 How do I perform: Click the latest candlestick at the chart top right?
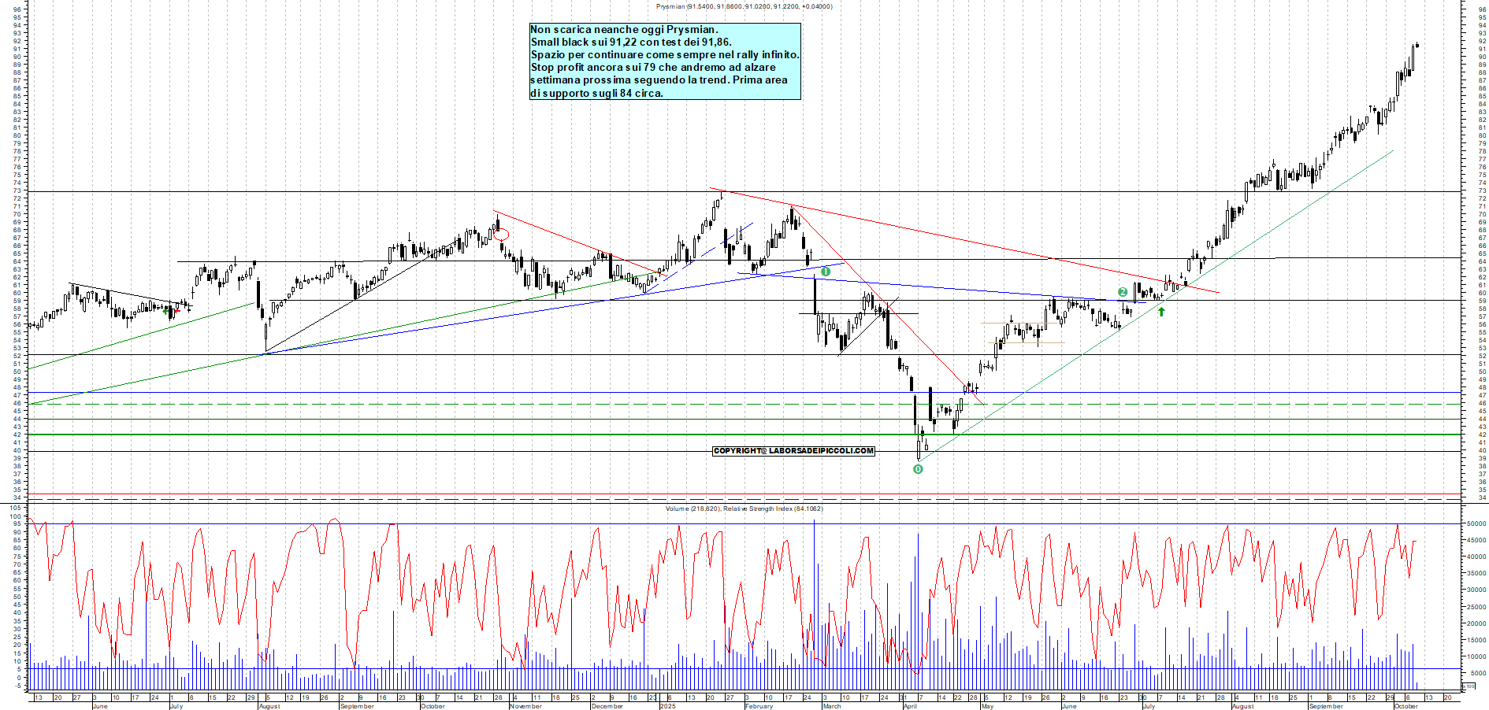[1417, 45]
